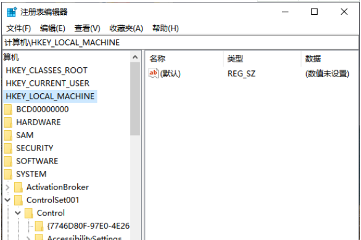The height and width of the screenshot is (240, 361).
Task: Click the 类型 column header
Action: coord(262,59)
